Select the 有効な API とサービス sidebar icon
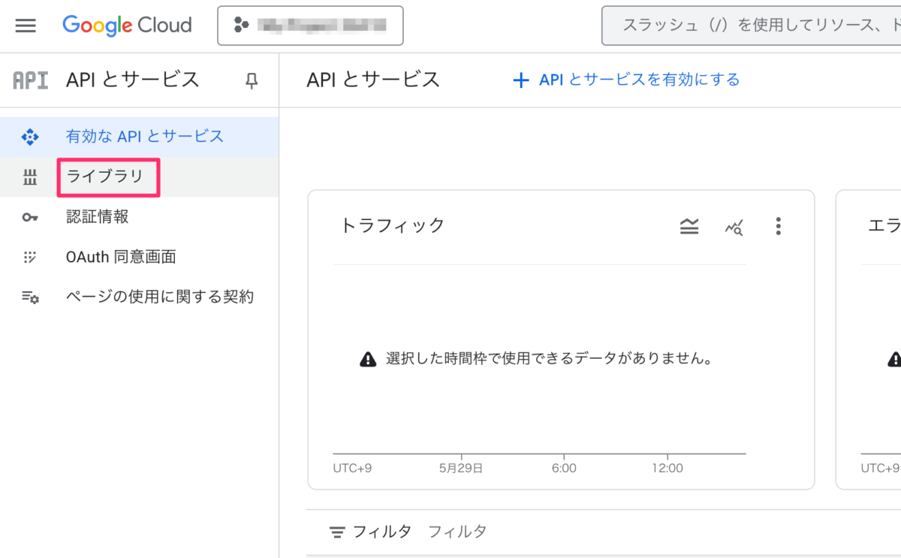Image resolution: width=901 pixels, height=558 pixels. 30,137
